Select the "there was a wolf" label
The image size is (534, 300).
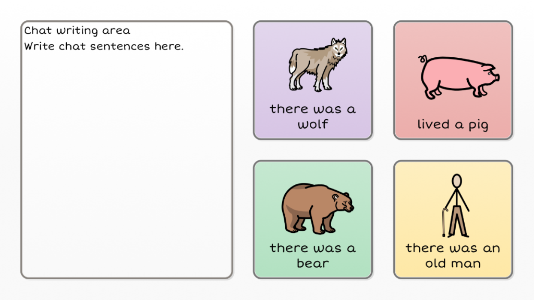tap(313, 116)
